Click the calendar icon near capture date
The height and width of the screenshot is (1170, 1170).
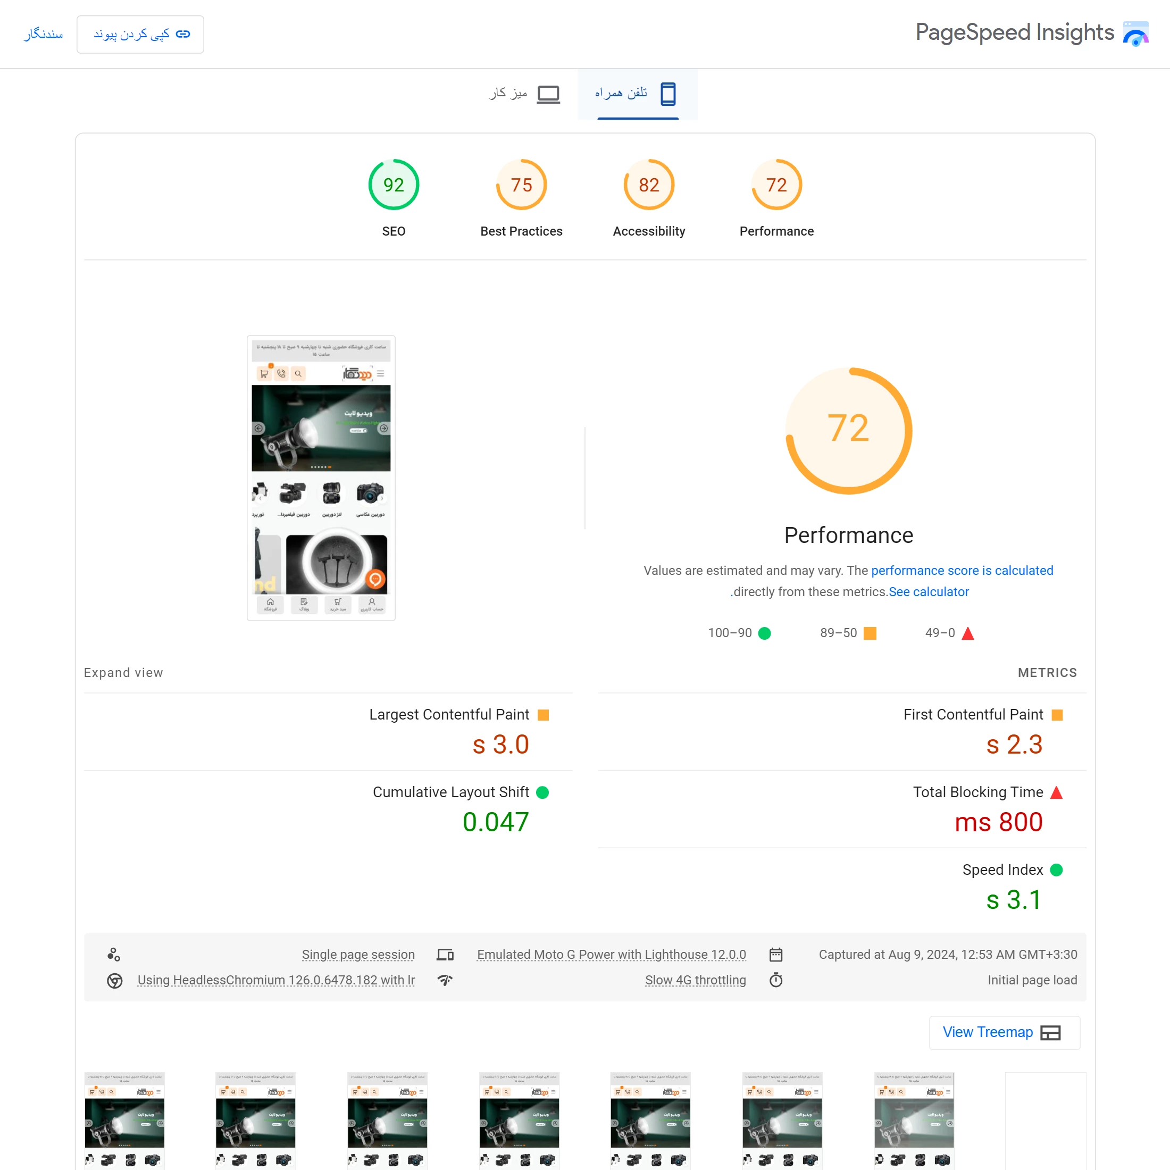776,955
